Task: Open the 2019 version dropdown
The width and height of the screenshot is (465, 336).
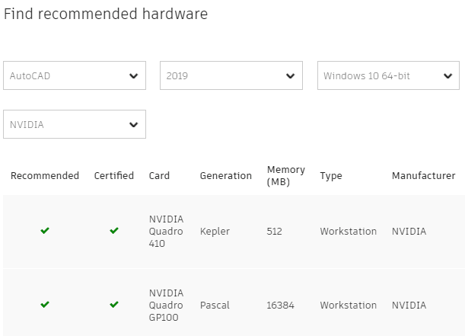Action: [x=231, y=76]
